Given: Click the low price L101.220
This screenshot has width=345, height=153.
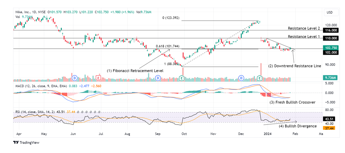Looking at the screenshot, I should click(86, 12).
